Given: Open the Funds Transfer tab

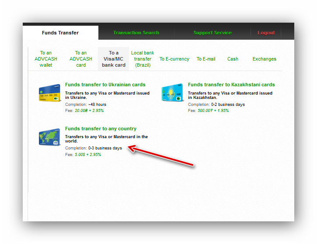Looking at the screenshot, I should [60, 33].
